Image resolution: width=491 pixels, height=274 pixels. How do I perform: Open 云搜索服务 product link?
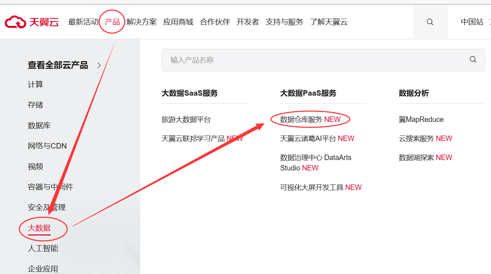point(426,138)
